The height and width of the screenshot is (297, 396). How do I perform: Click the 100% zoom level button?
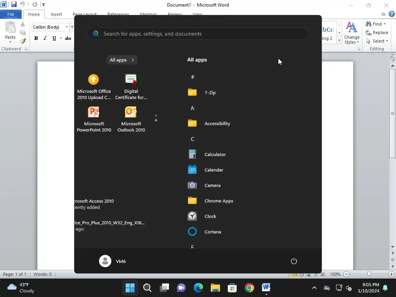coord(335,274)
